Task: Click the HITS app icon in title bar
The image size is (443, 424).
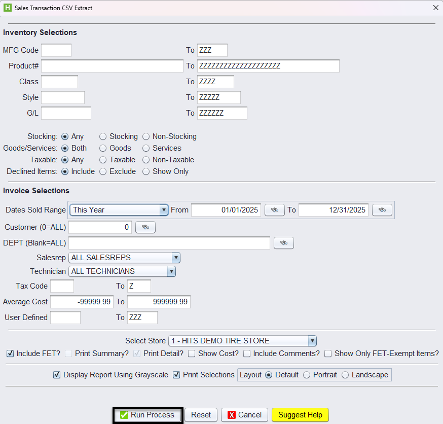Action: (7, 8)
